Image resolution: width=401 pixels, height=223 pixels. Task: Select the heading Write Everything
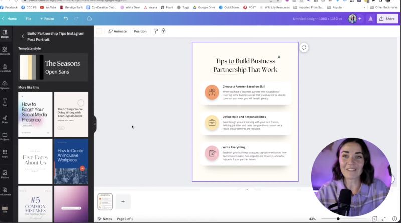234,147
